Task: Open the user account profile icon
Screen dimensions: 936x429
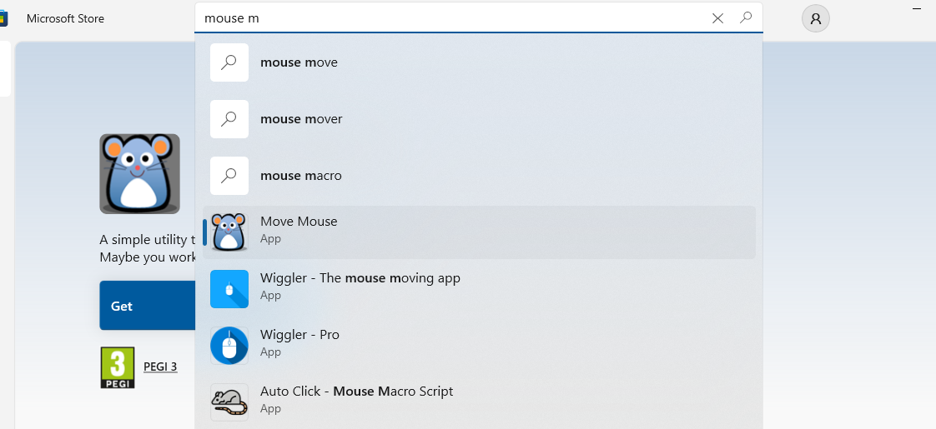Action: click(x=816, y=18)
